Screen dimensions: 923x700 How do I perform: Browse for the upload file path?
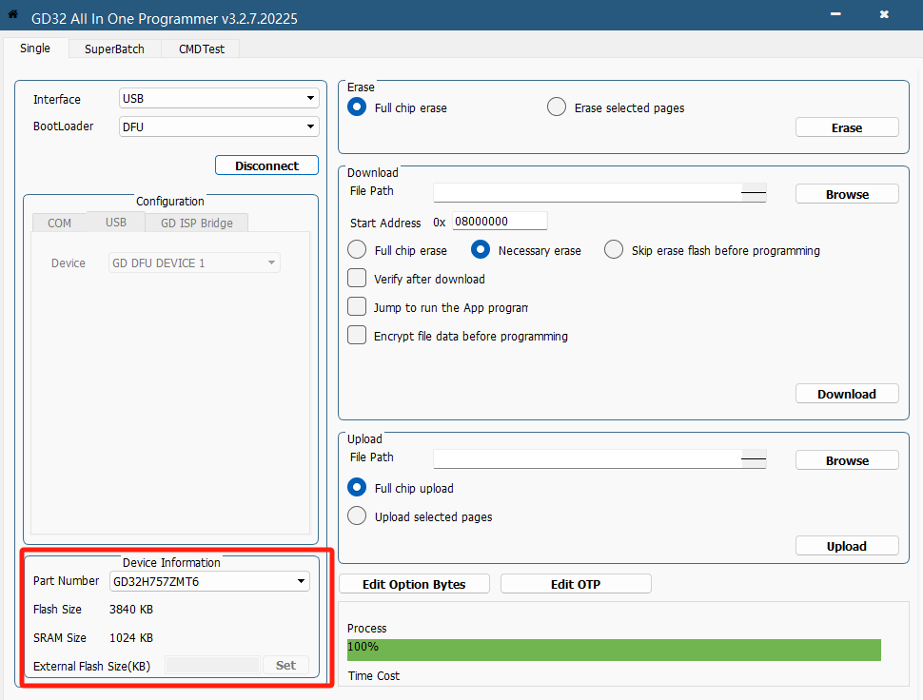[847, 460]
